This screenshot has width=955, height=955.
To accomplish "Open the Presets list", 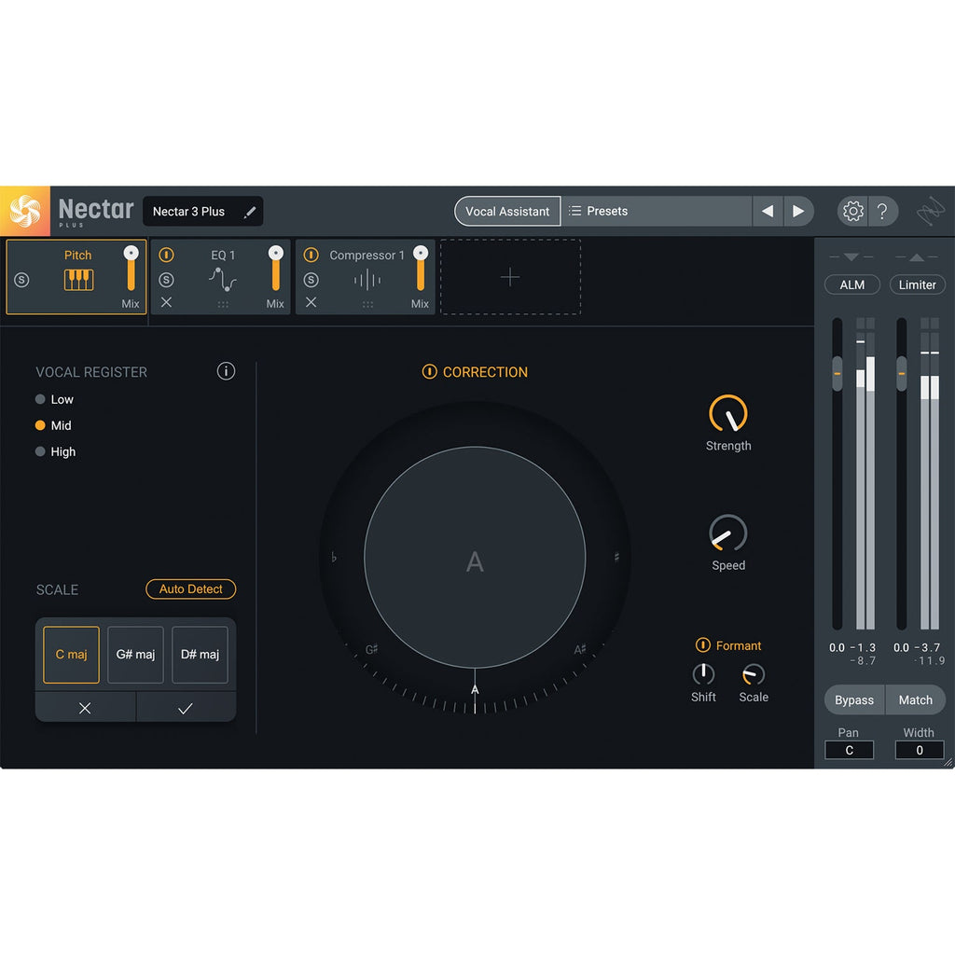I will click(656, 212).
